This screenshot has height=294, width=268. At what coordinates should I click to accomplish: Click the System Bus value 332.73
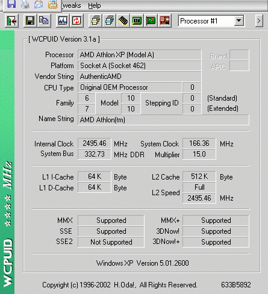[95, 154]
